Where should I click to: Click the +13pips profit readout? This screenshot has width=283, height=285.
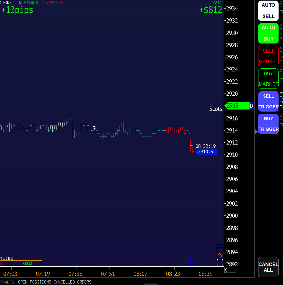(17, 10)
